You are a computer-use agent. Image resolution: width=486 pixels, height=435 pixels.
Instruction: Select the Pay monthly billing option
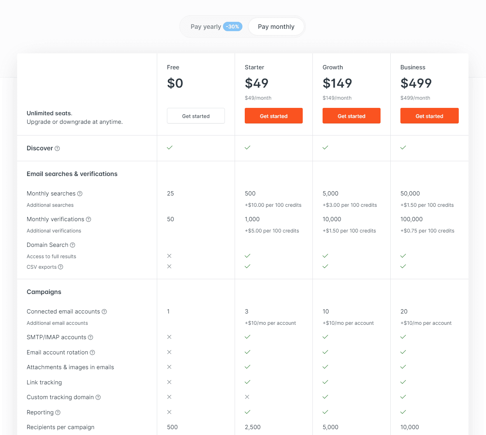(276, 26)
